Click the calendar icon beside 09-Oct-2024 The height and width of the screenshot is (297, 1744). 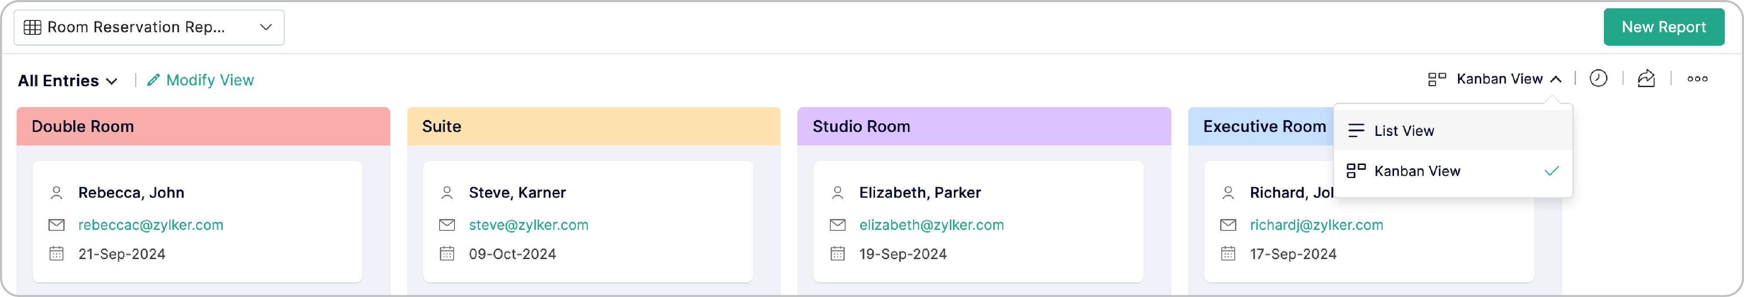447,254
